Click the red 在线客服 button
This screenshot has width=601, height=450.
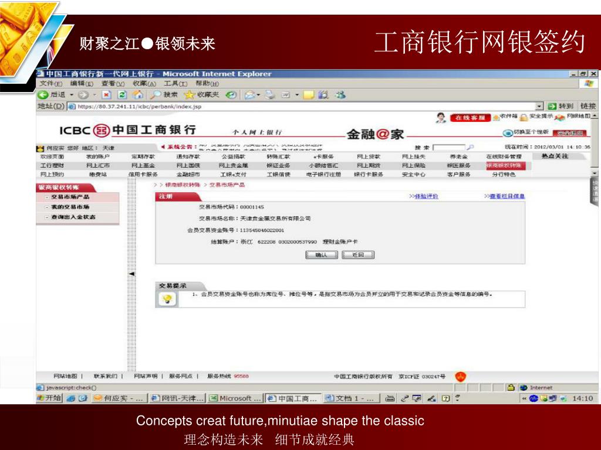pyautogui.click(x=470, y=117)
